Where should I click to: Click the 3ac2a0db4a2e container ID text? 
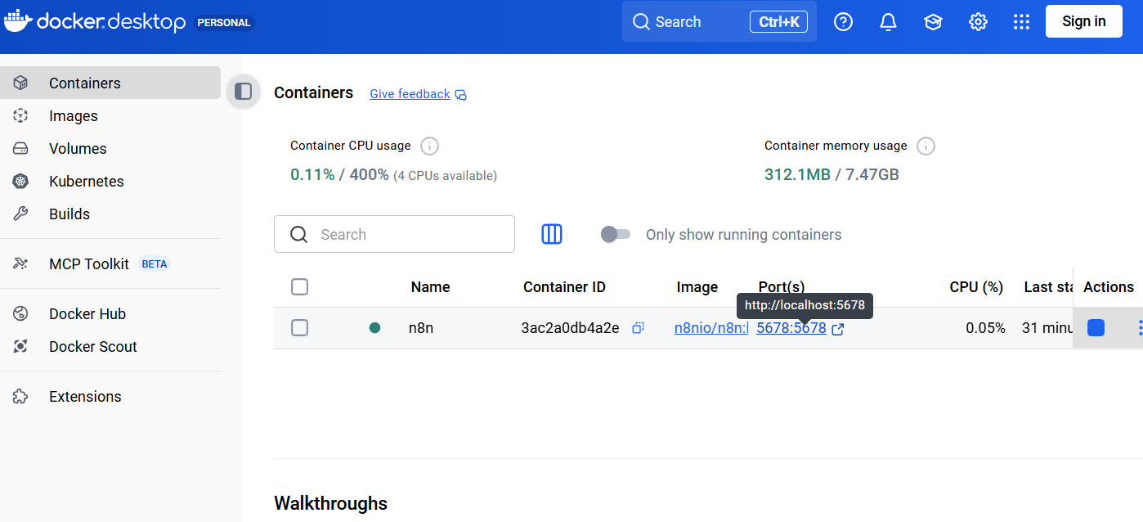point(570,328)
